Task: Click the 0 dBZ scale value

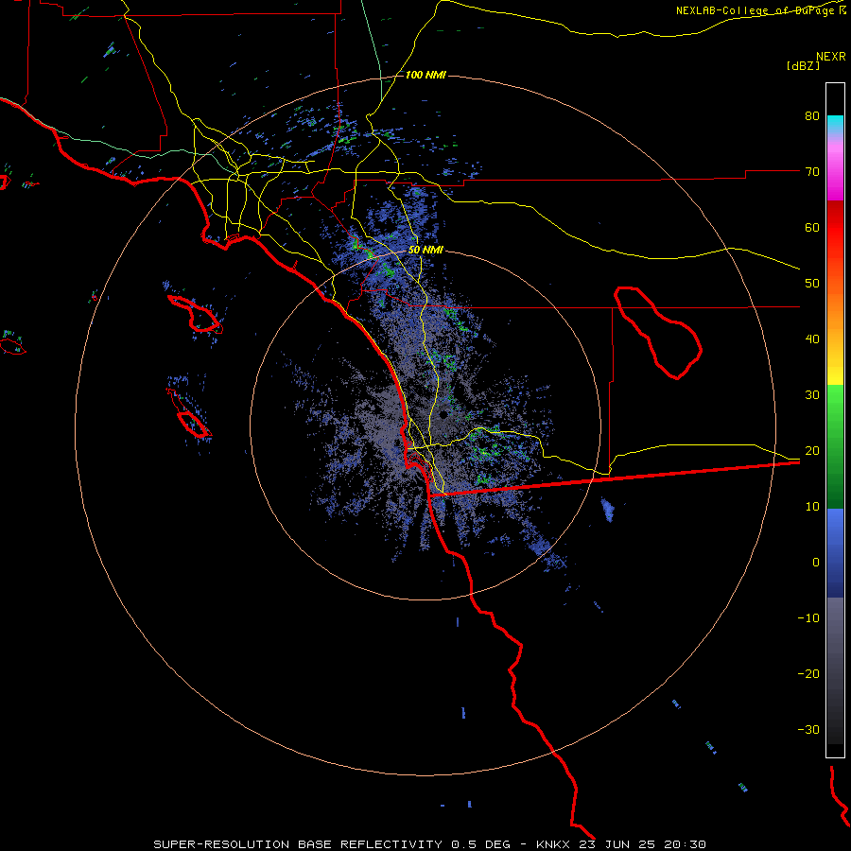Action: click(816, 563)
